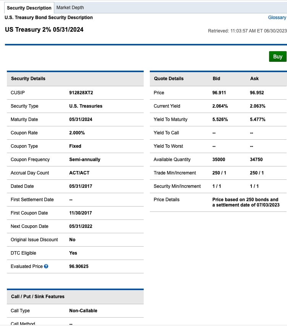Click the green Buy button

[277, 56]
